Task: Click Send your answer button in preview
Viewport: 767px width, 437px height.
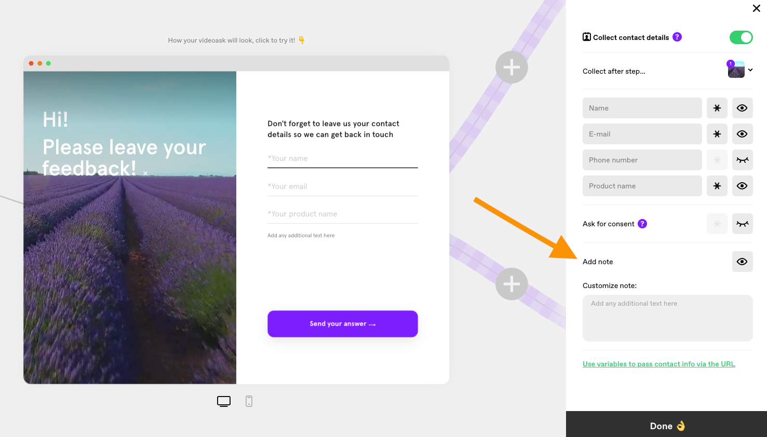Action: (x=343, y=324)
